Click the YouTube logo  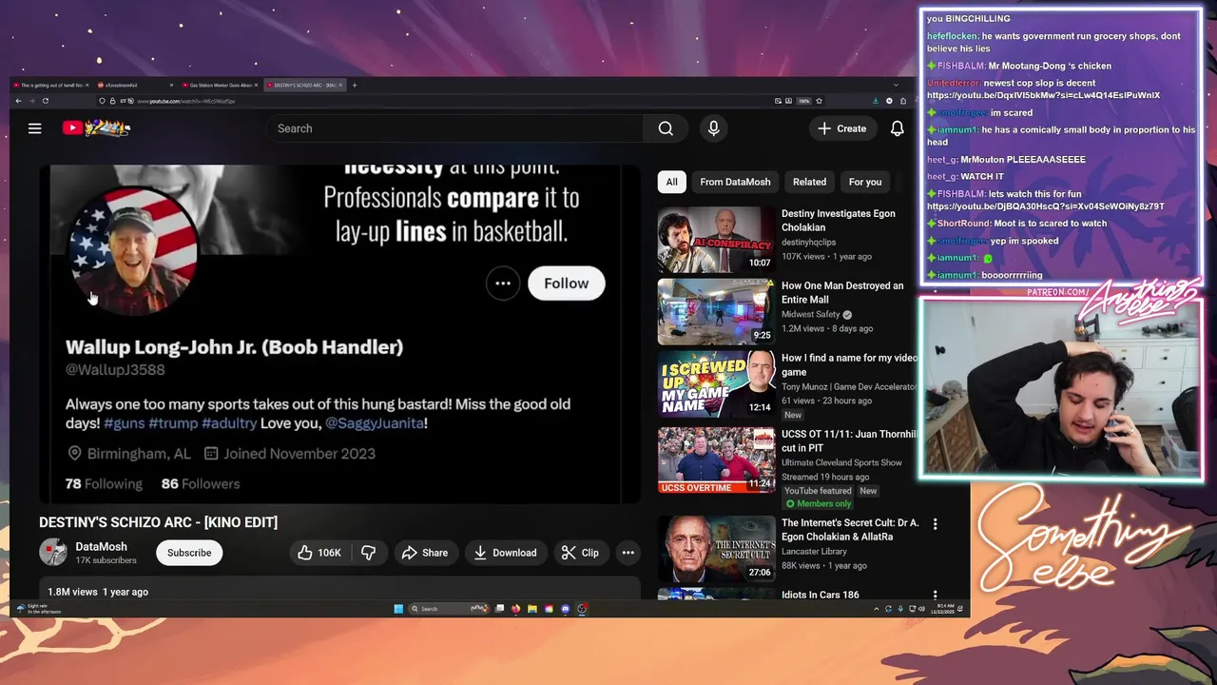click(96, 127)
